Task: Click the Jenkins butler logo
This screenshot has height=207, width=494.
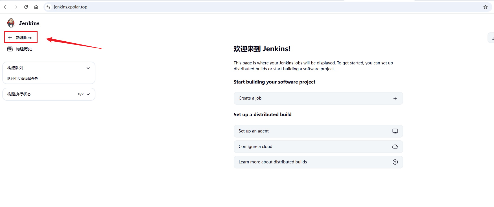Action: 11,23
